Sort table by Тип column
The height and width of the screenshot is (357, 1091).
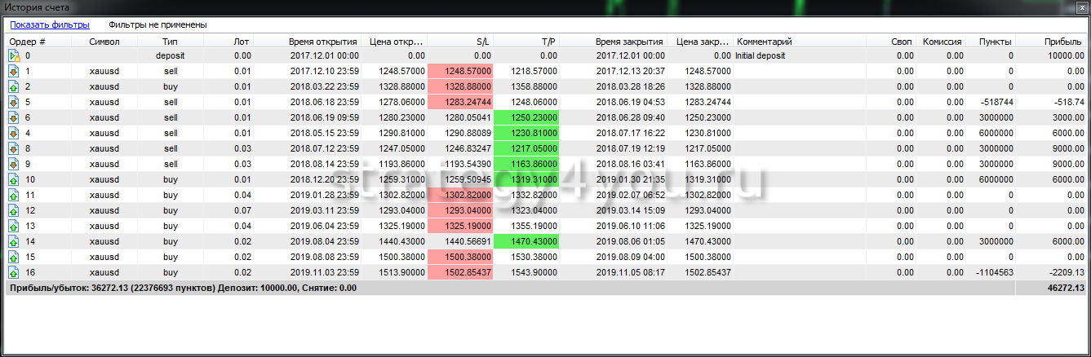tap(170, 42)
